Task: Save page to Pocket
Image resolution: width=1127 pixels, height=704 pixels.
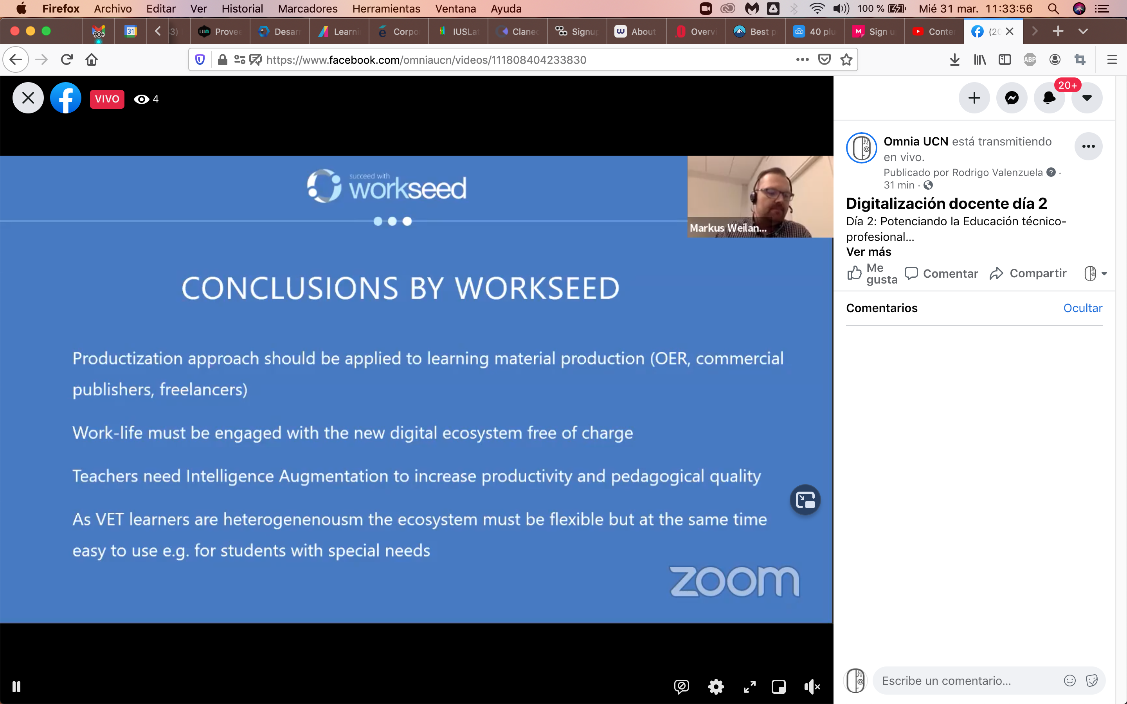Action: [824, 59]
